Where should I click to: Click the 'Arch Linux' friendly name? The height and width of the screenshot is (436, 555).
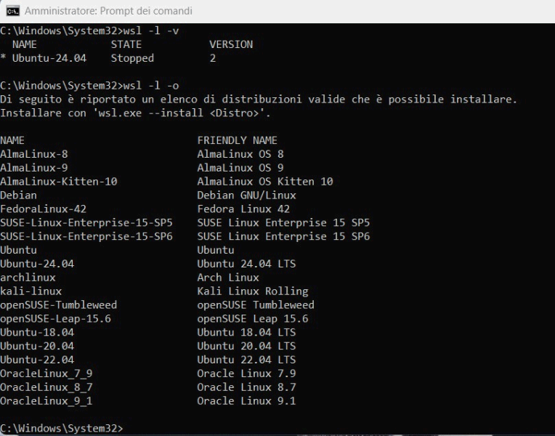(x=228, y=278)
